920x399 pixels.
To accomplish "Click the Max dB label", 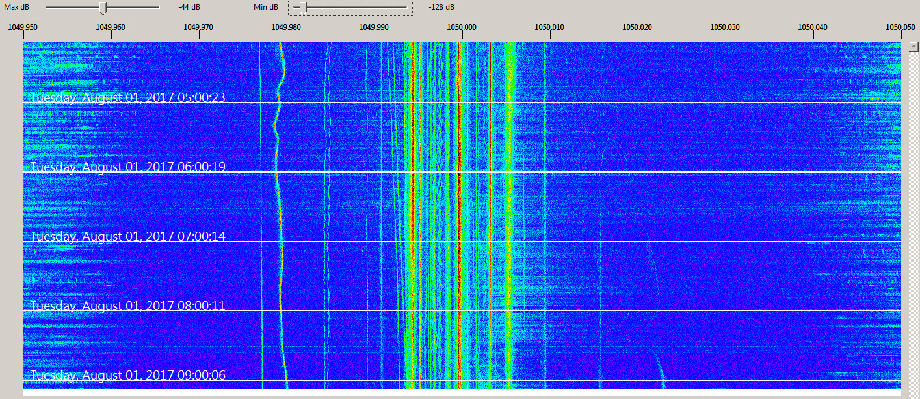I will [16, 7].
